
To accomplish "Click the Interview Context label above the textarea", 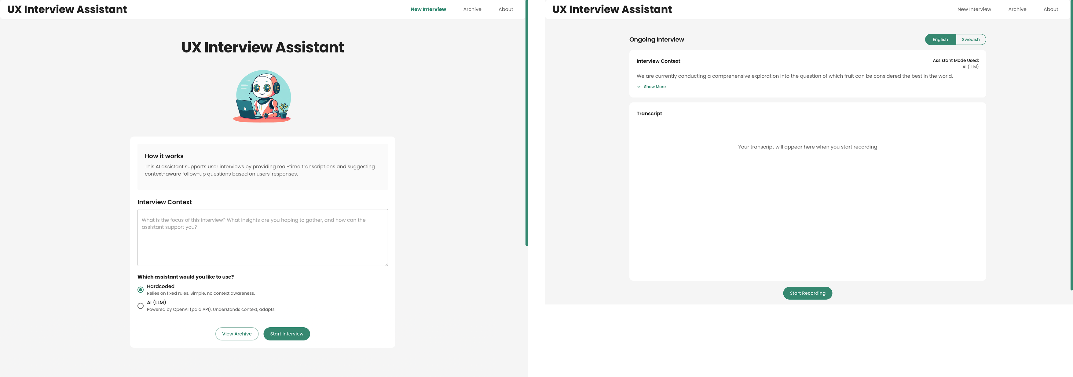I will (165, 202).
